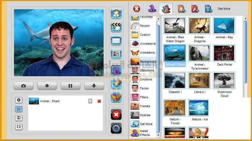The height and width of the screenshot is (141, 252).
Task: Select Animal - Tyrannosaur thumbnail
Action: tap(199, 53)
